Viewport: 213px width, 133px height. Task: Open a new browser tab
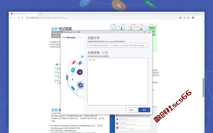point(40,14)
